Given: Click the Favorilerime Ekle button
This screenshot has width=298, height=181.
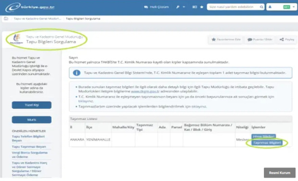Looking at the screenshot, I should (226, 39).
